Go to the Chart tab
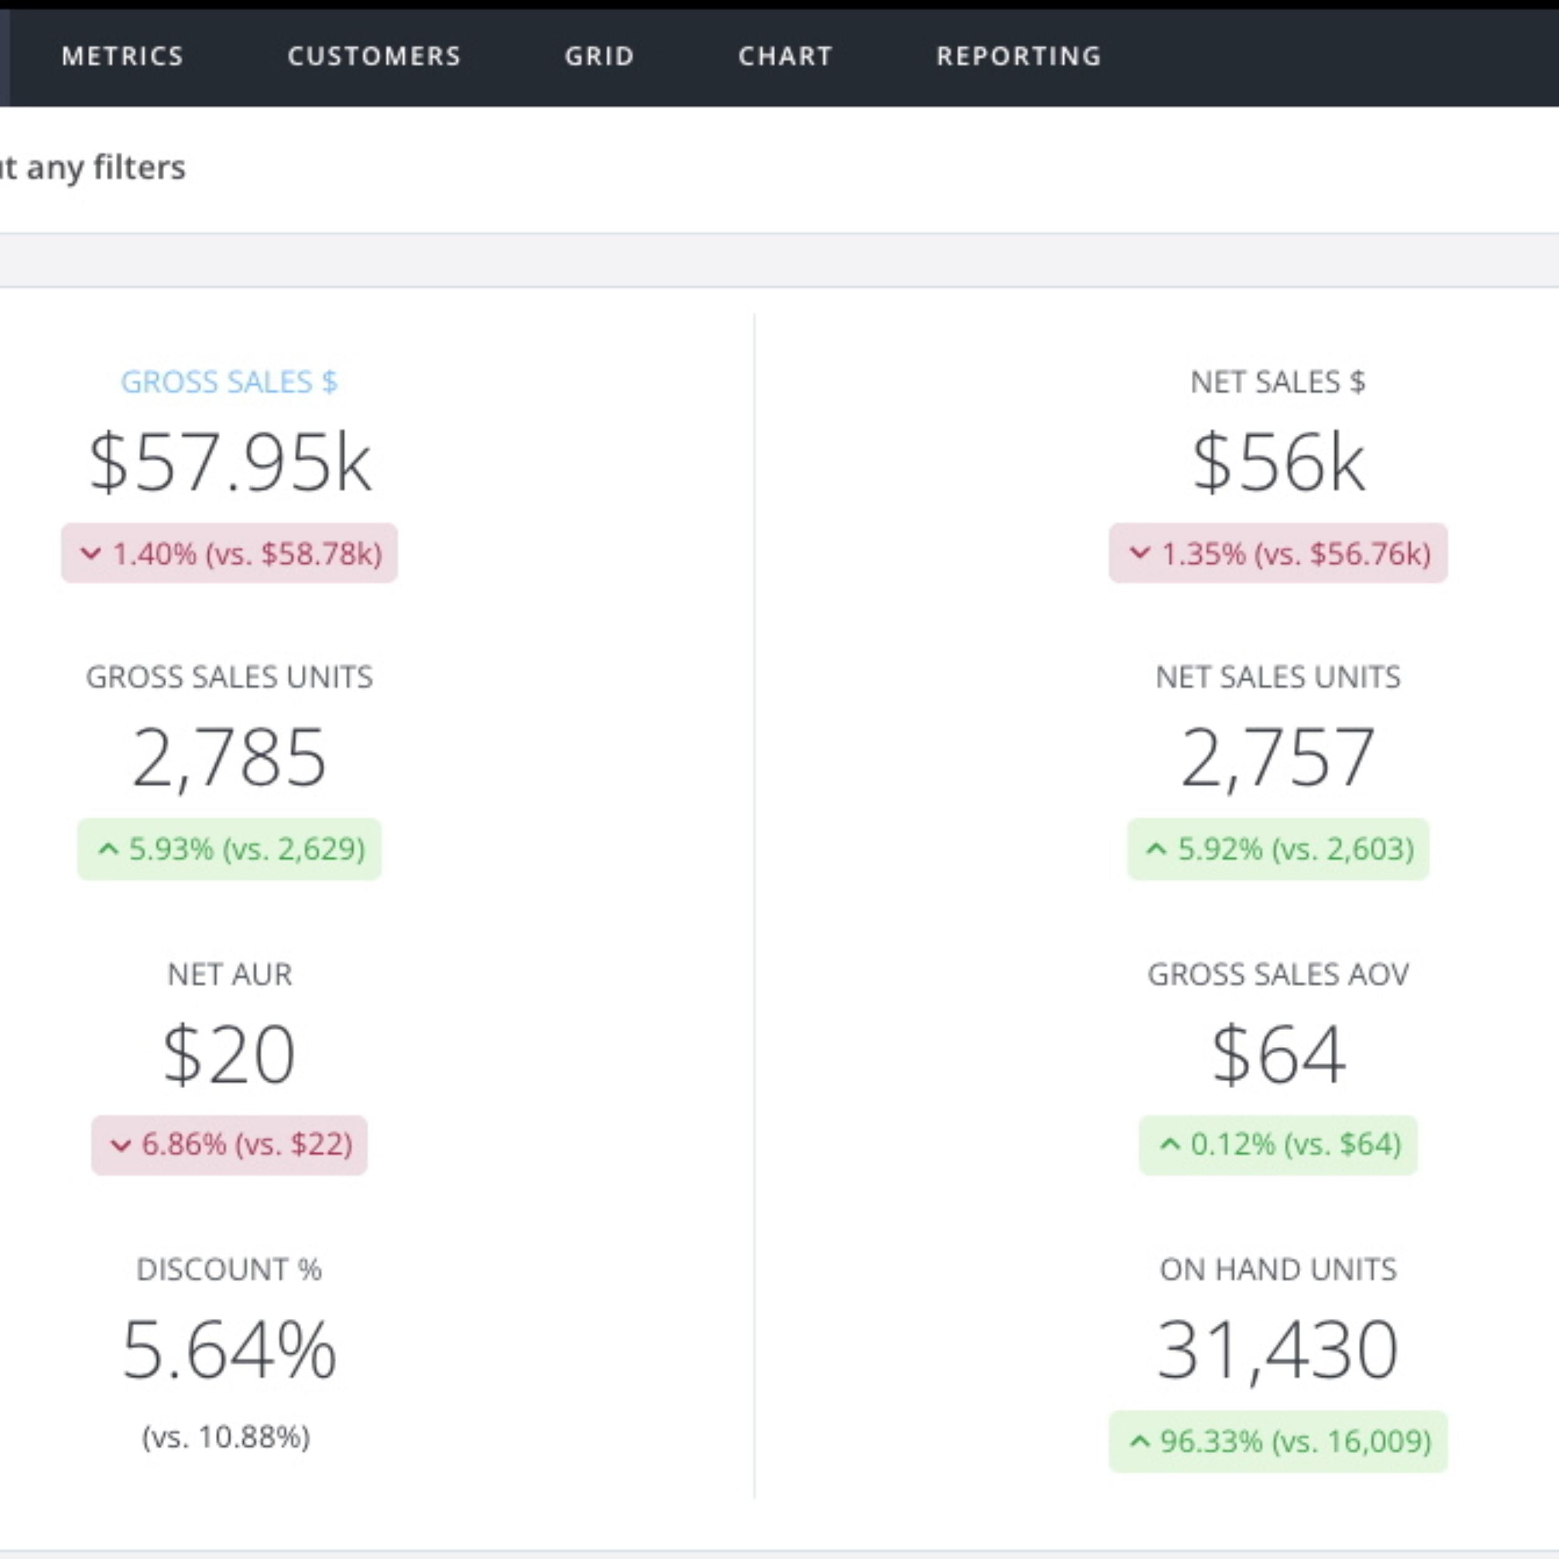 point(785,56)
